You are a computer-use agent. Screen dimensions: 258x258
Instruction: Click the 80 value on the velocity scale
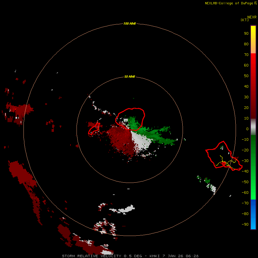[246, 44]
